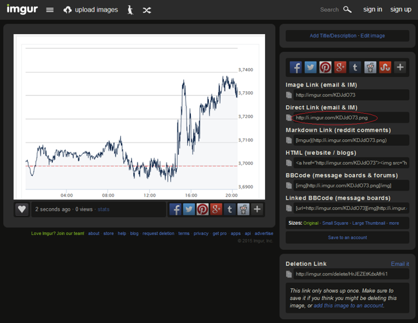Screen dimensions: 418x323
Task: Click the shuffle random image icon
Action: pos(147,10)
